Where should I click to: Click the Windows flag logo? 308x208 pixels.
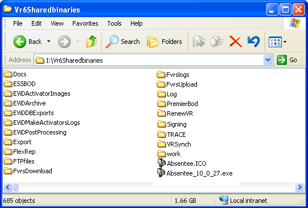pos(295,23)
